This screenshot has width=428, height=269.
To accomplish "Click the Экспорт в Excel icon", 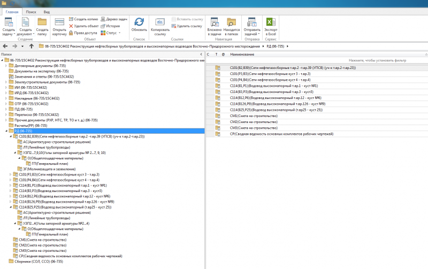I will pos(271,26).
